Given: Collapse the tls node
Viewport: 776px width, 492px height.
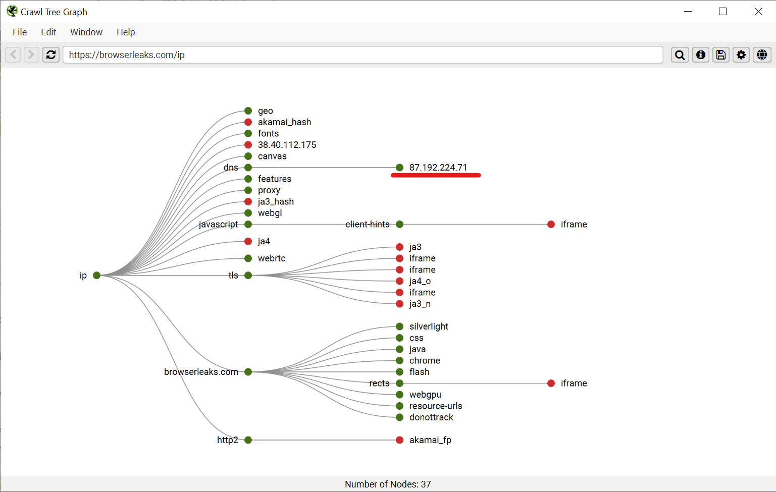Looking at the screenshot, I should (248, 276).
